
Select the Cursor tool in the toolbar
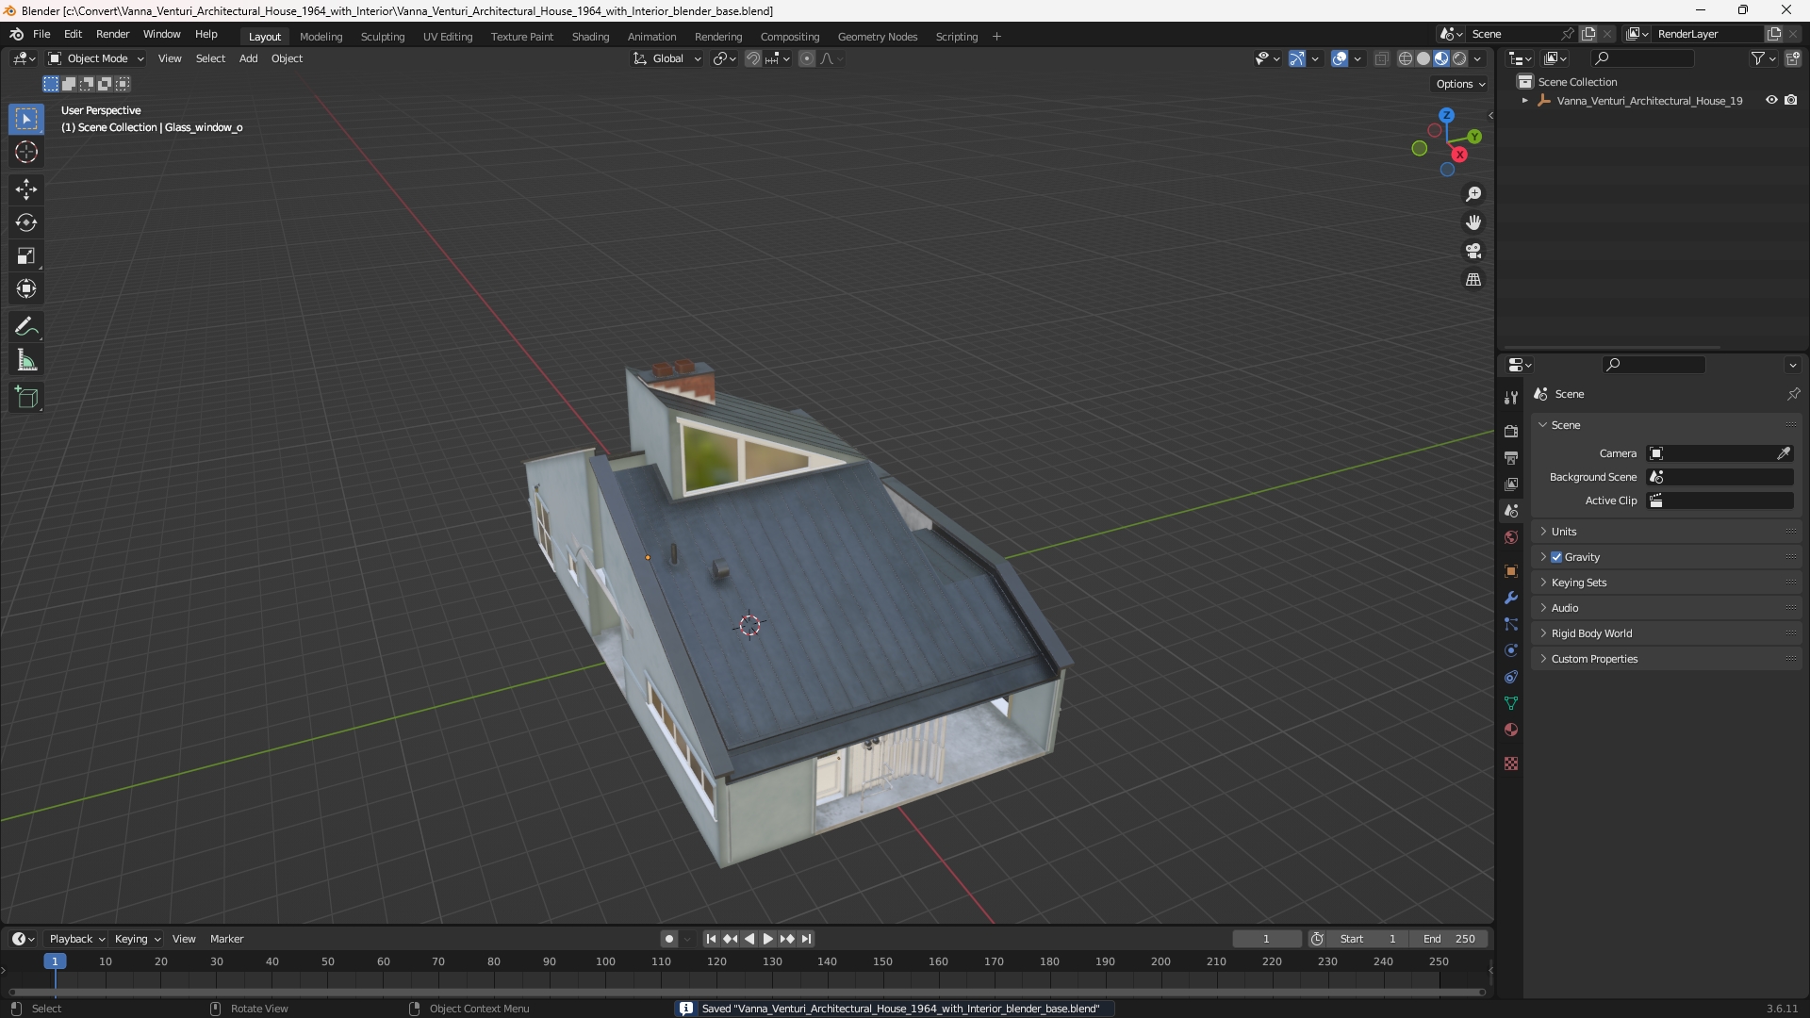point(26,152)
